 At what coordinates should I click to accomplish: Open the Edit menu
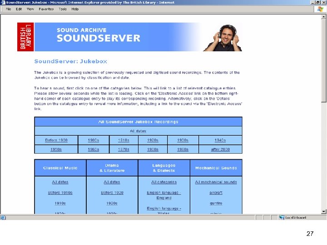[x=19, y=9]
